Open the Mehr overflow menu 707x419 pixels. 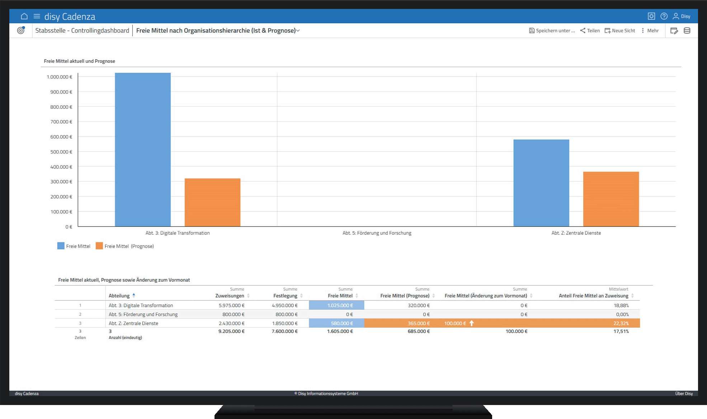(x=650, y=31)
